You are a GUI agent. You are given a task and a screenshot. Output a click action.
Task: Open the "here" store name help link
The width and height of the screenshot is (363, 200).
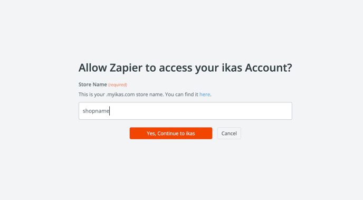[205, 94]
